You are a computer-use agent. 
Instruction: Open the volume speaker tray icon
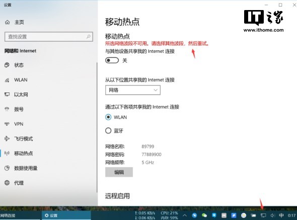(272, 215)
